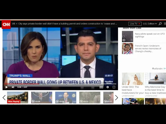Open best face moisturizers article
Screen dimensions: 166x124
[133, 90]
